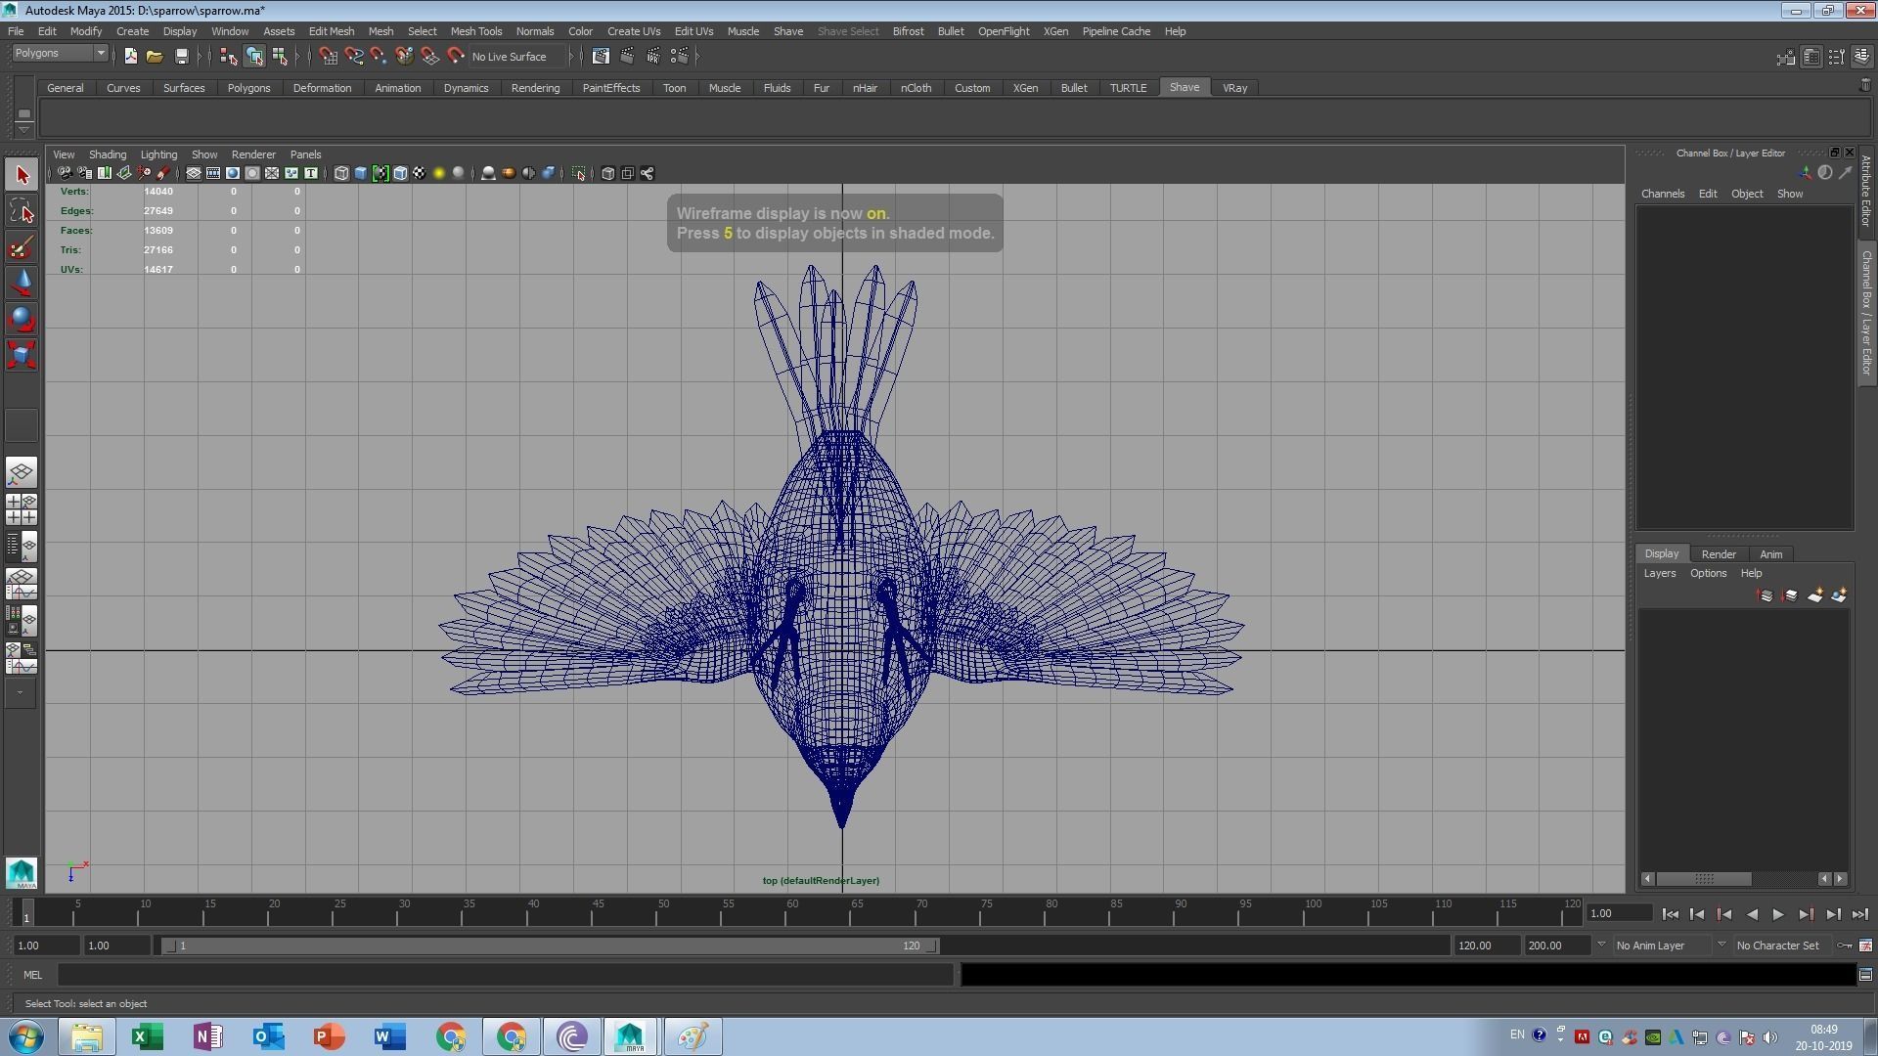This screenshot has height=1056, width=1878.
Task: Toggle smooth shade all blue cube
Action: pos(361,174)
